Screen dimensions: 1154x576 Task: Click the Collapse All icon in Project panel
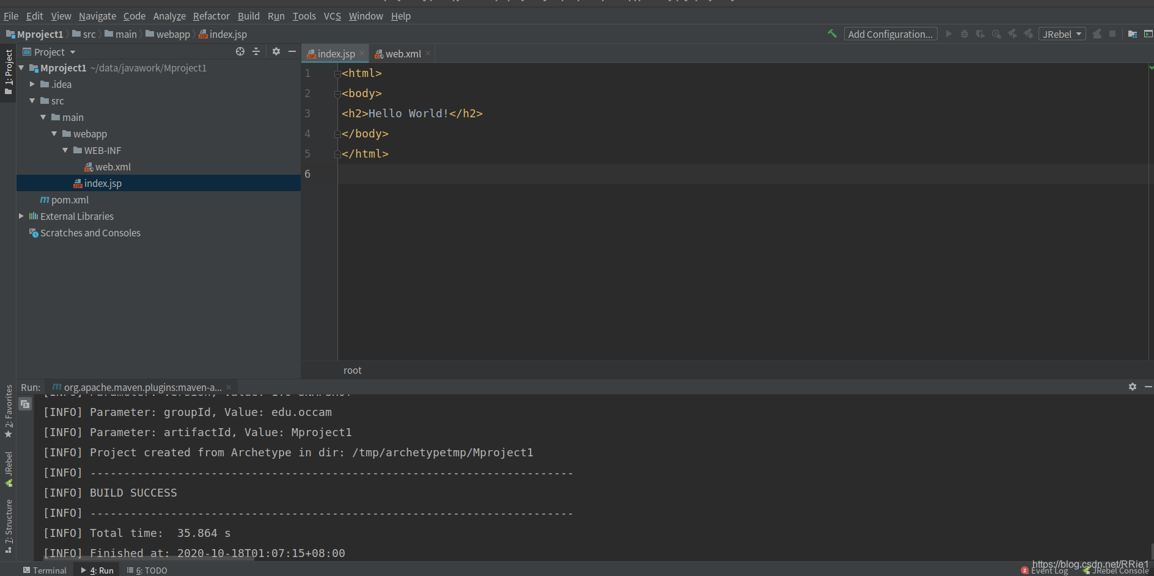tap(256, 52)
